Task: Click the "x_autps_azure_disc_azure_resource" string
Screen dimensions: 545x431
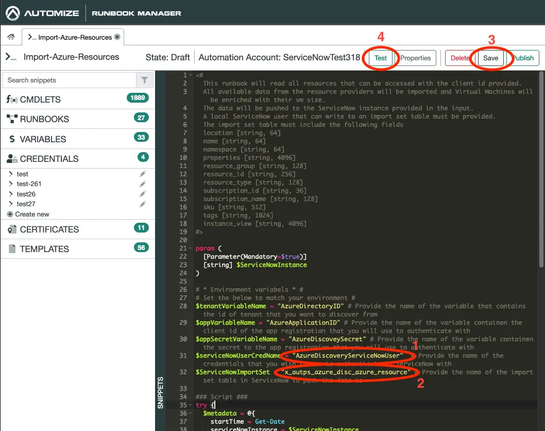Action: pyautogui.click(x=346, y=372)
